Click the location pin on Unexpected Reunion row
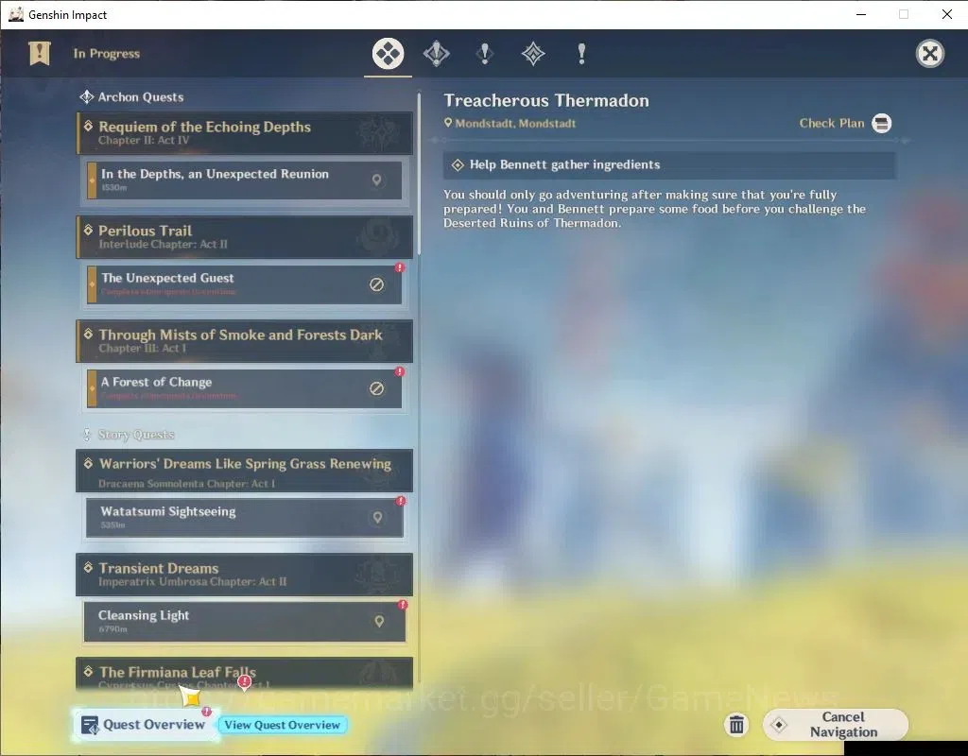The image size is (968, 756). pos(376,180)
